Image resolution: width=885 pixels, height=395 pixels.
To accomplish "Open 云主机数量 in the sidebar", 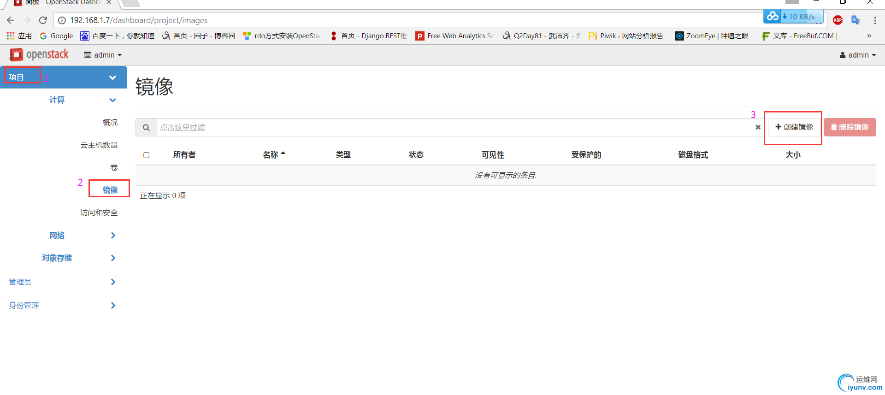I will tap(99, 145).
